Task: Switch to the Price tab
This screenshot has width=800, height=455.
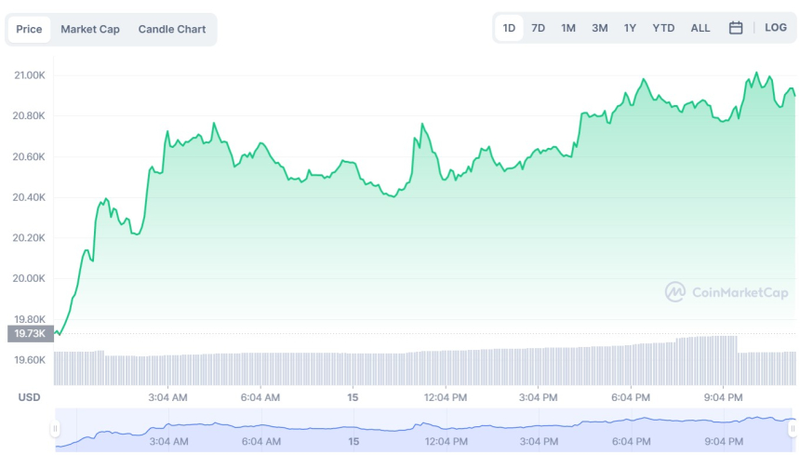Action: click(x=29, y=29)
